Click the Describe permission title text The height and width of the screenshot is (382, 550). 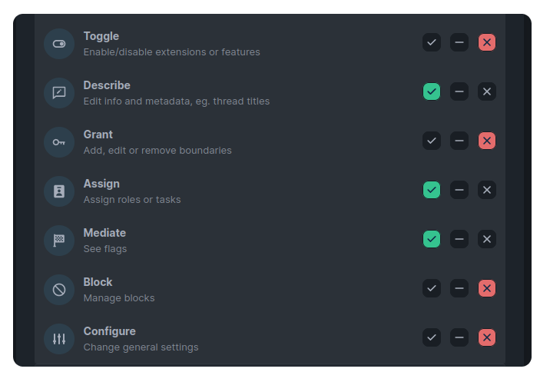(107, 85)
